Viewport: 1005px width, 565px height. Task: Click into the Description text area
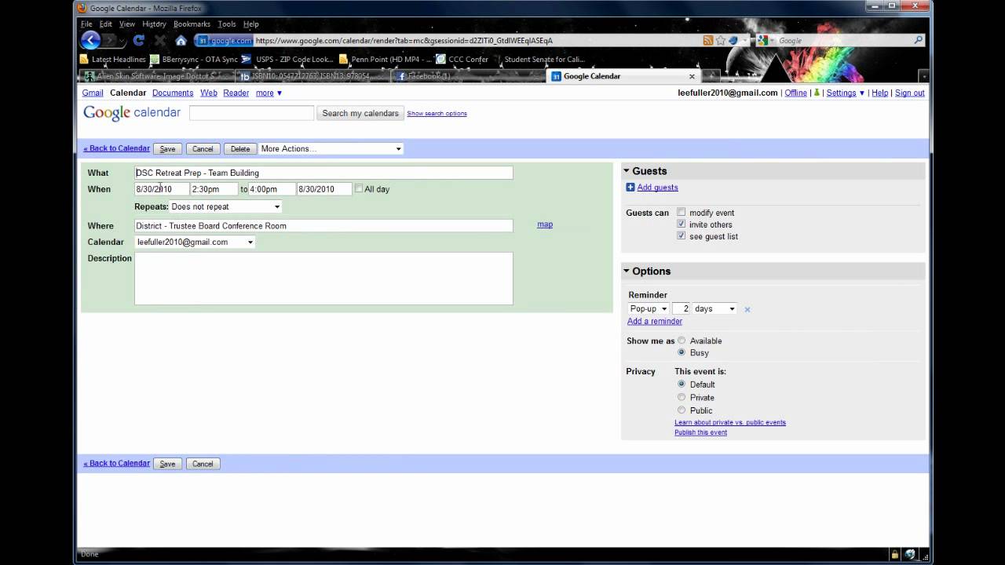[323, 279]
